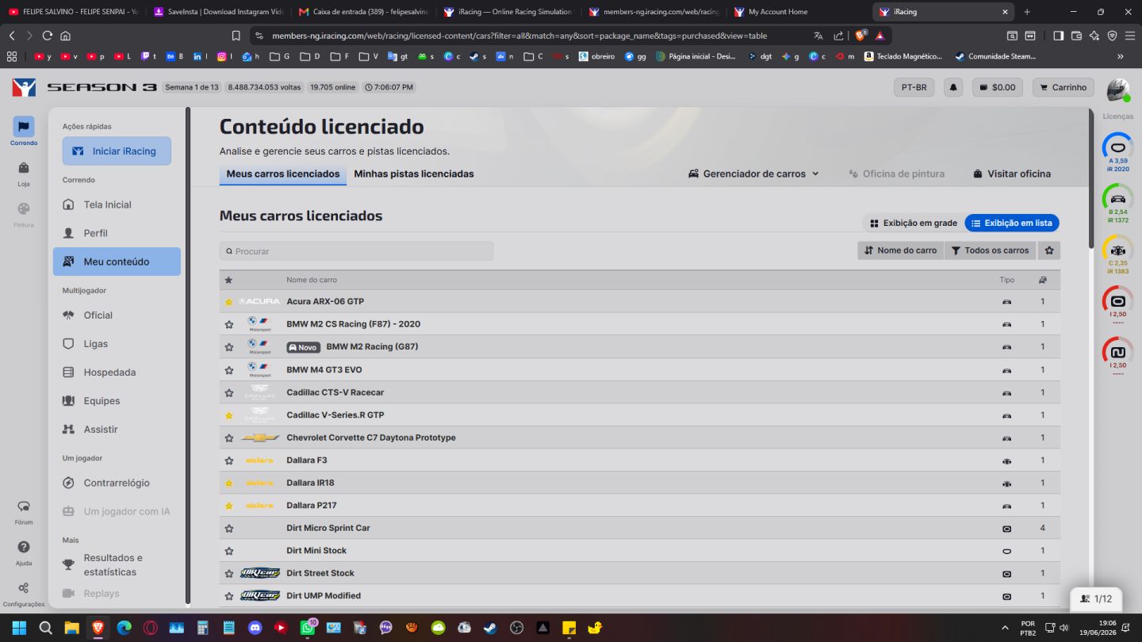Filter favorites with the star button
This screenshot has height=642, width=1142.
click(1049, 250)
